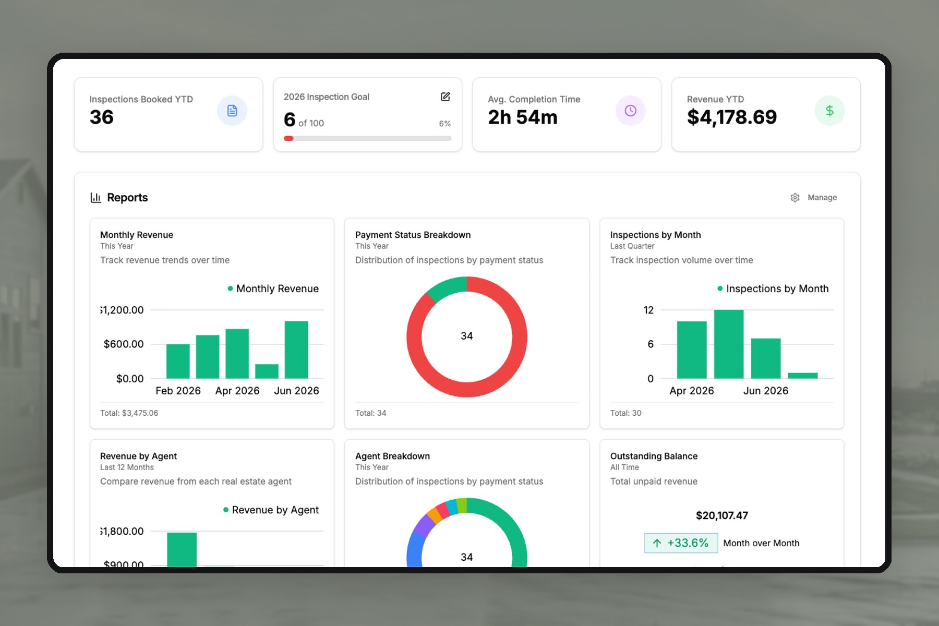Select the Outstanding Balance card title
The image size is (939, 626).
click(654, 456)
